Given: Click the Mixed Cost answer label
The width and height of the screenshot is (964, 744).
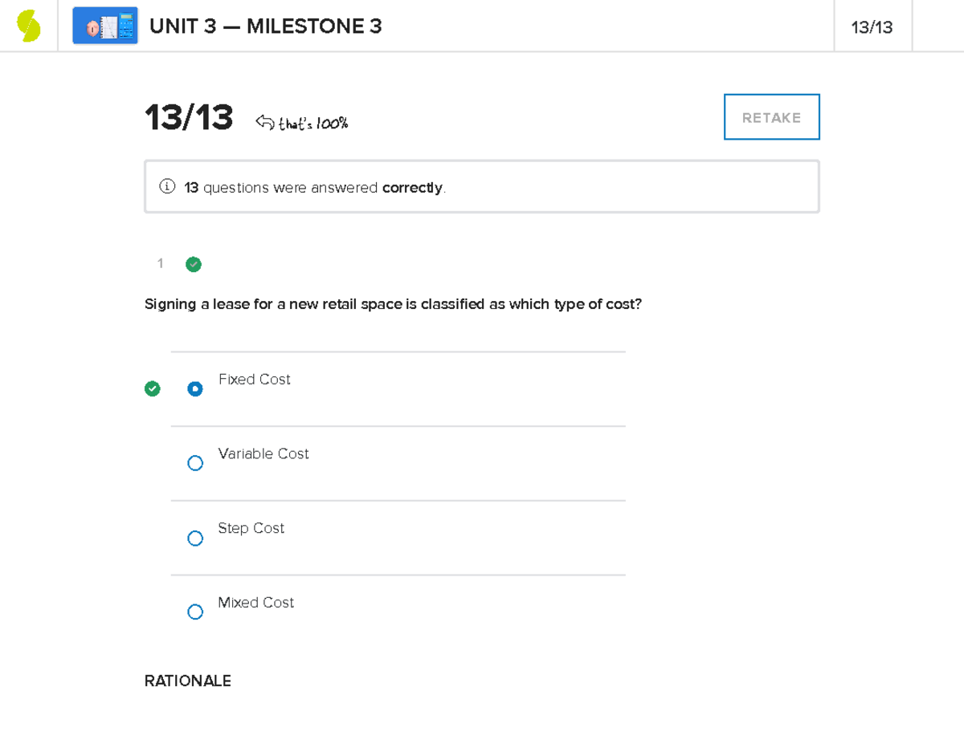Looking at the screenshot, I should click(255, 603).
